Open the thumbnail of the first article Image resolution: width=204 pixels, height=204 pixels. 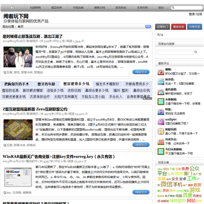[x=18, y=57]
